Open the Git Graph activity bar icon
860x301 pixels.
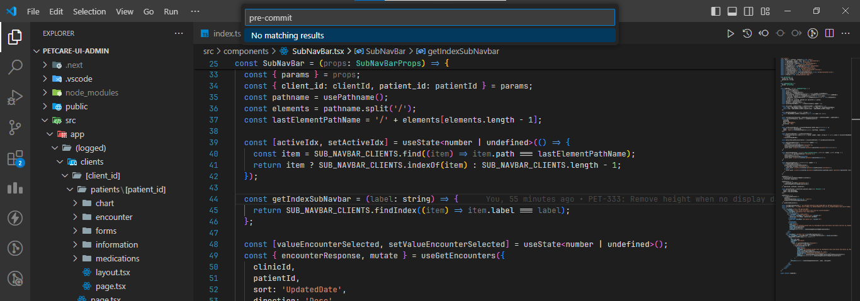[15, 248]
